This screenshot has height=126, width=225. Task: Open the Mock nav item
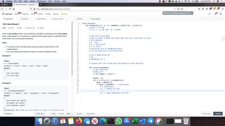pyautogui.click(x=33, y=14)
